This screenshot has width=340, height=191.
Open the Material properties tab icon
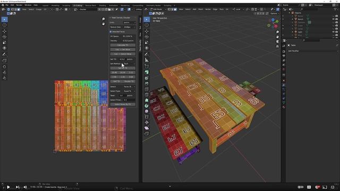[284, 107]
